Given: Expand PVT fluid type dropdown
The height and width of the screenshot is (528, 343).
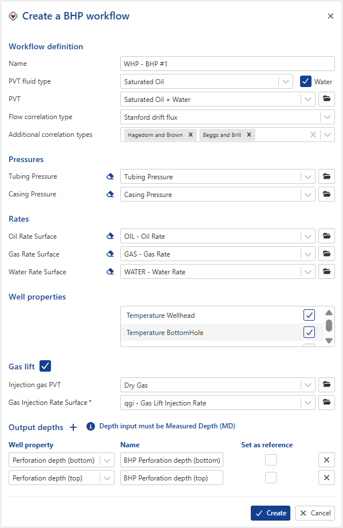Looking at the screenshot, I should (286, 81).
